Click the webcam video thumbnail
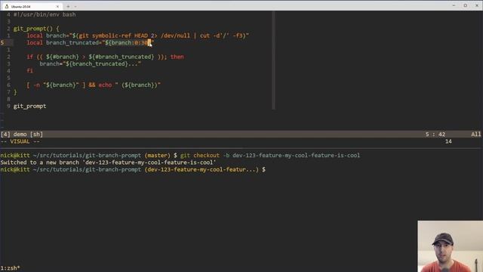The height and width of the screenshot is (272, 483). [450, 246]
